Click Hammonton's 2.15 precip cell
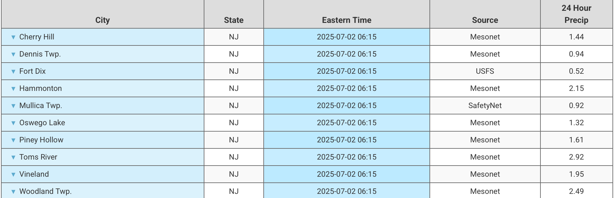This screenshot has width=616, height=198. (576, 88)
